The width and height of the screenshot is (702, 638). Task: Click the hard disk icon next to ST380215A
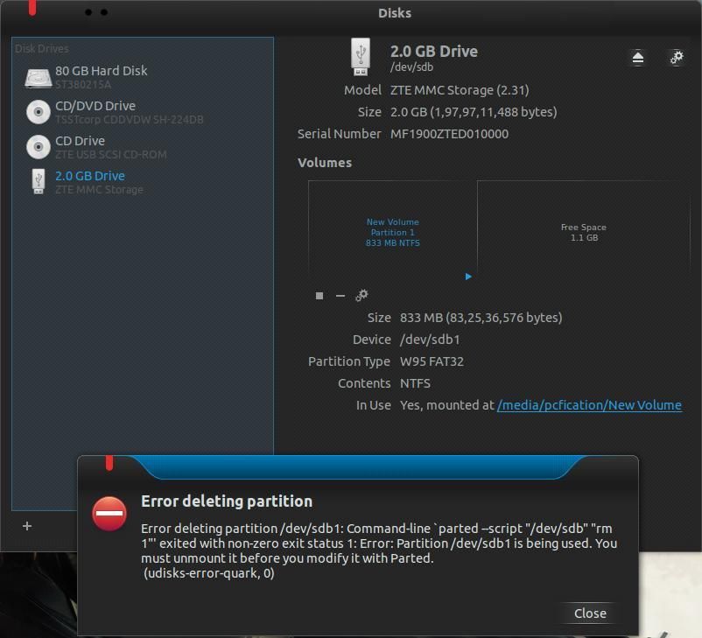(x=37, y=77)
